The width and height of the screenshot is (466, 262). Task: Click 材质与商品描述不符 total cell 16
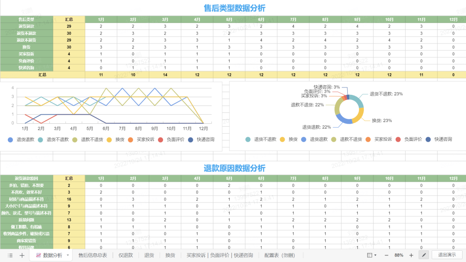point(69,199)
